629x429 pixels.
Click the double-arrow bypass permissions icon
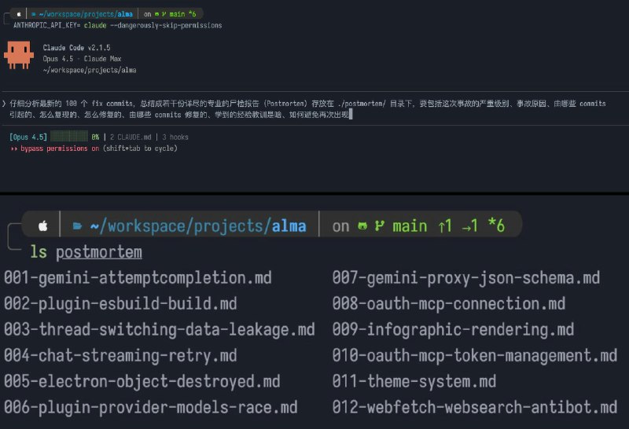click(13, 148)
